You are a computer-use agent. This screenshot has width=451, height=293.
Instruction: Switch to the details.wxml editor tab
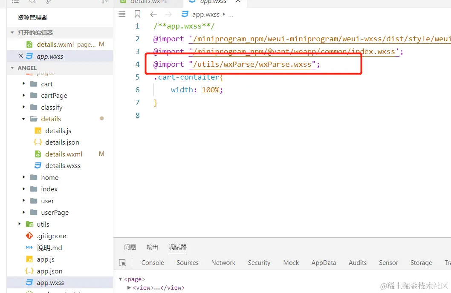click(149, 2)
